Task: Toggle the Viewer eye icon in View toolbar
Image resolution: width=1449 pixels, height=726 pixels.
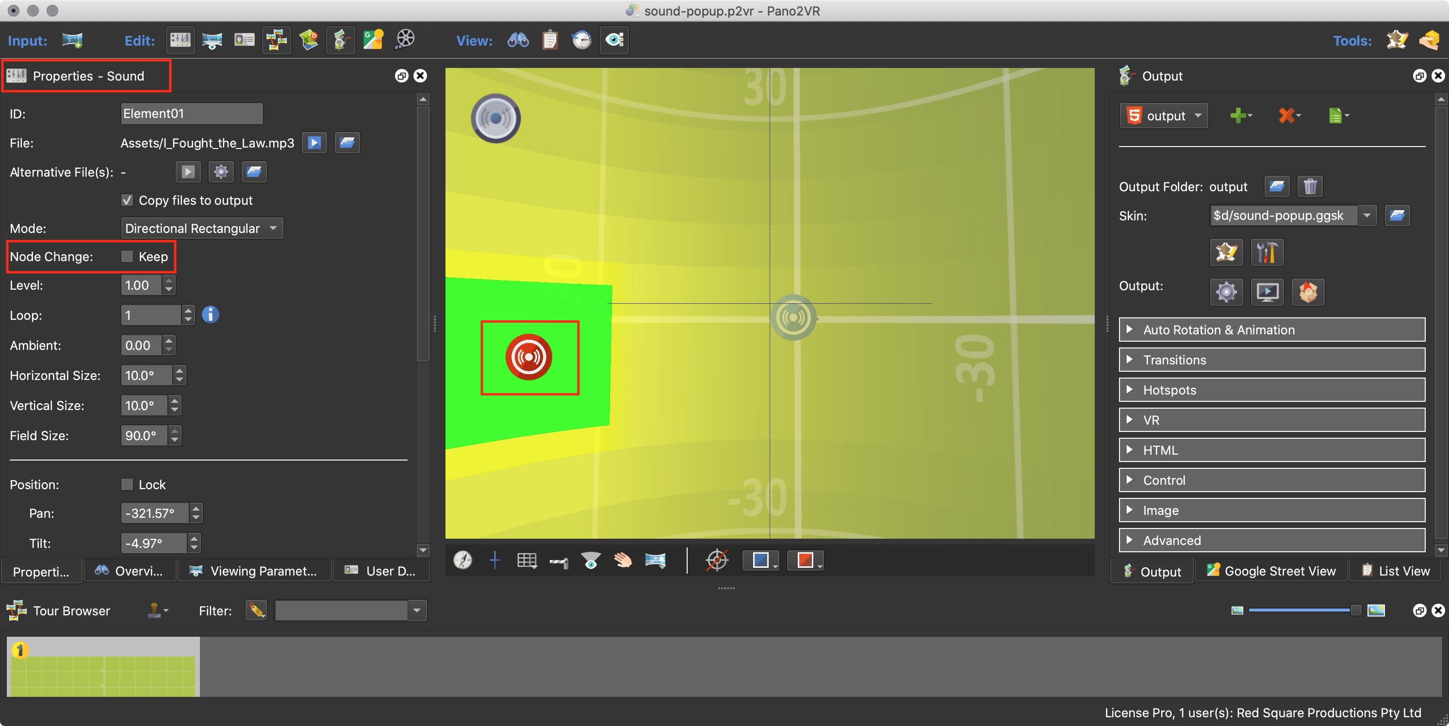Action: coord(614,40)
